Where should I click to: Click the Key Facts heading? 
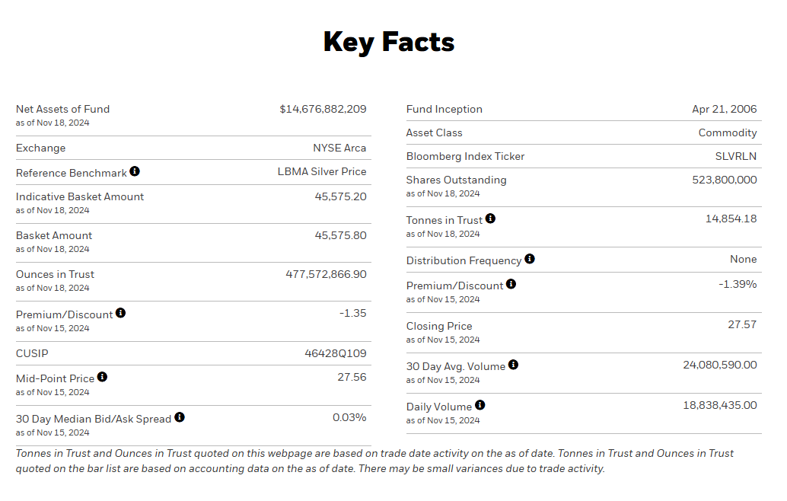(x=388, y=42)
